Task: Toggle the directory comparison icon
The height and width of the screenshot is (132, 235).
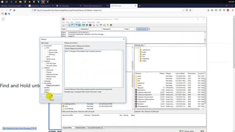Action: 104,25
